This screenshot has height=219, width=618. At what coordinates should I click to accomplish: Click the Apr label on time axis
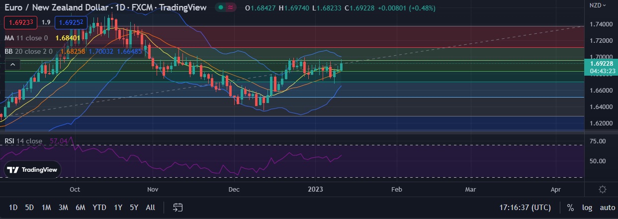556,190
